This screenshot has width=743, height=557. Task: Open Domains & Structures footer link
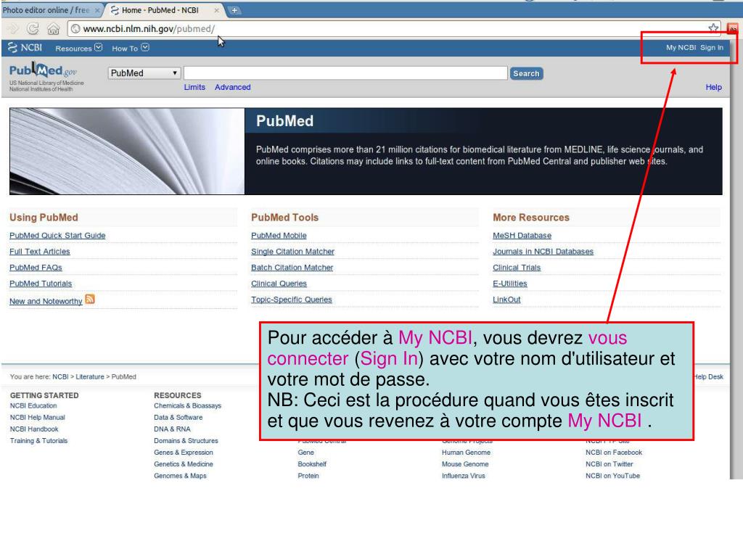186,441
